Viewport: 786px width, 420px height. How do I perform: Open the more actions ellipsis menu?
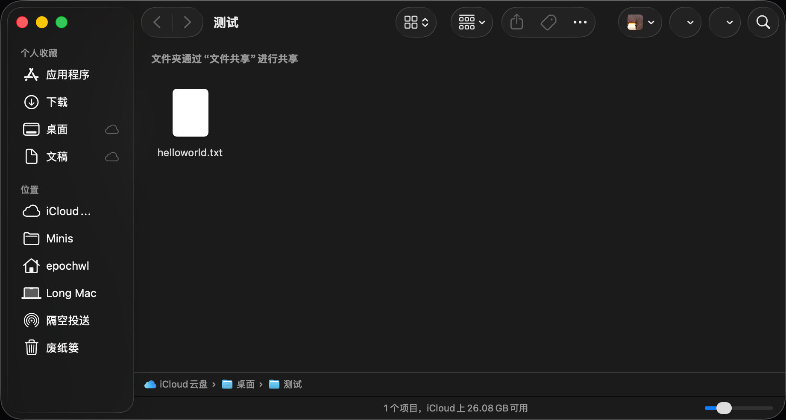pyautogui.click(x=580, y=22)
